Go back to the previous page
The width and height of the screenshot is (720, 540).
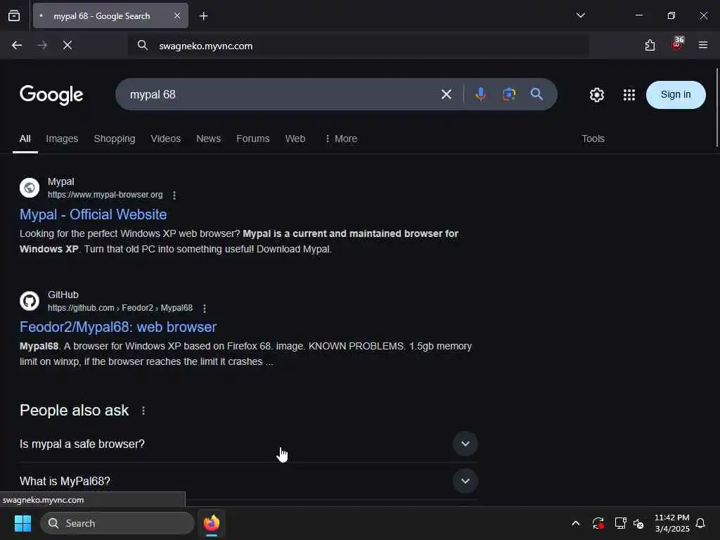pyautogui.click(x=17, y=45)
